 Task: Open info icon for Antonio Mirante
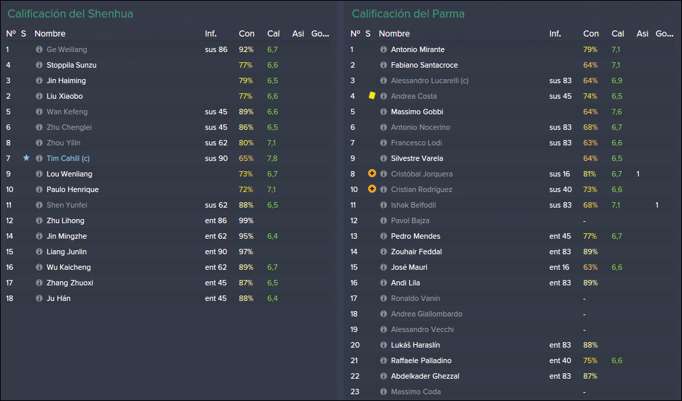(x=384, y=49)
